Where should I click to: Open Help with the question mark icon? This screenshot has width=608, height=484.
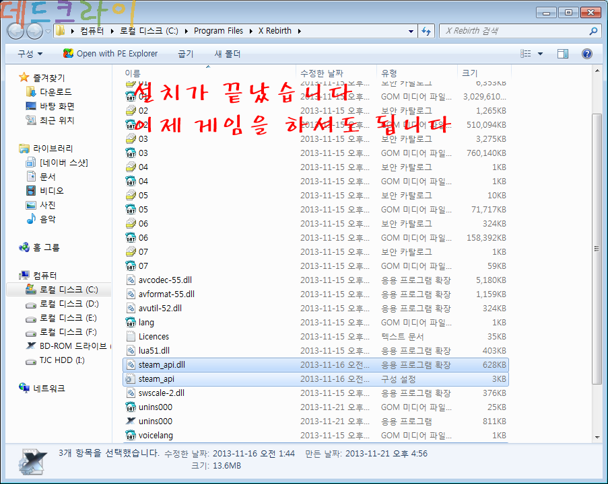(587, 54)
